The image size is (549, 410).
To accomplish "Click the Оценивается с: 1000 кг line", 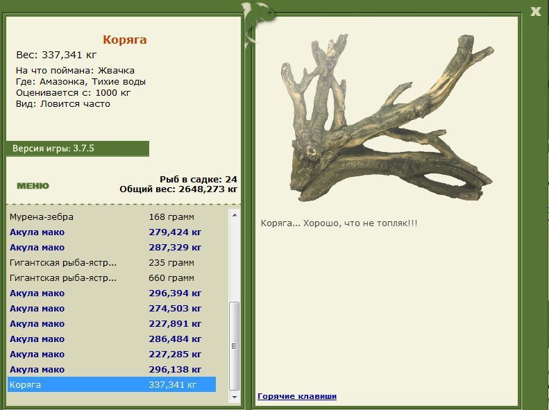I will [x=73, y=93].
